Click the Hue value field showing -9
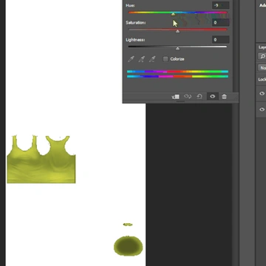The height and width of the screenshot is (266, 266). click(x=221, y=5)
